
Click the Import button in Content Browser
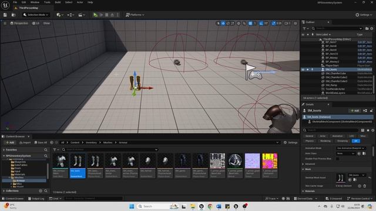(x=25, y=142)
